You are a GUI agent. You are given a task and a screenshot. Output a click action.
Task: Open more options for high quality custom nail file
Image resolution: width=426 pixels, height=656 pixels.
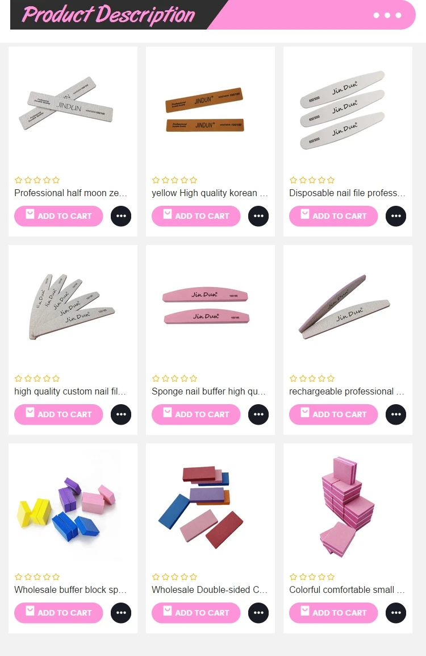121,414
